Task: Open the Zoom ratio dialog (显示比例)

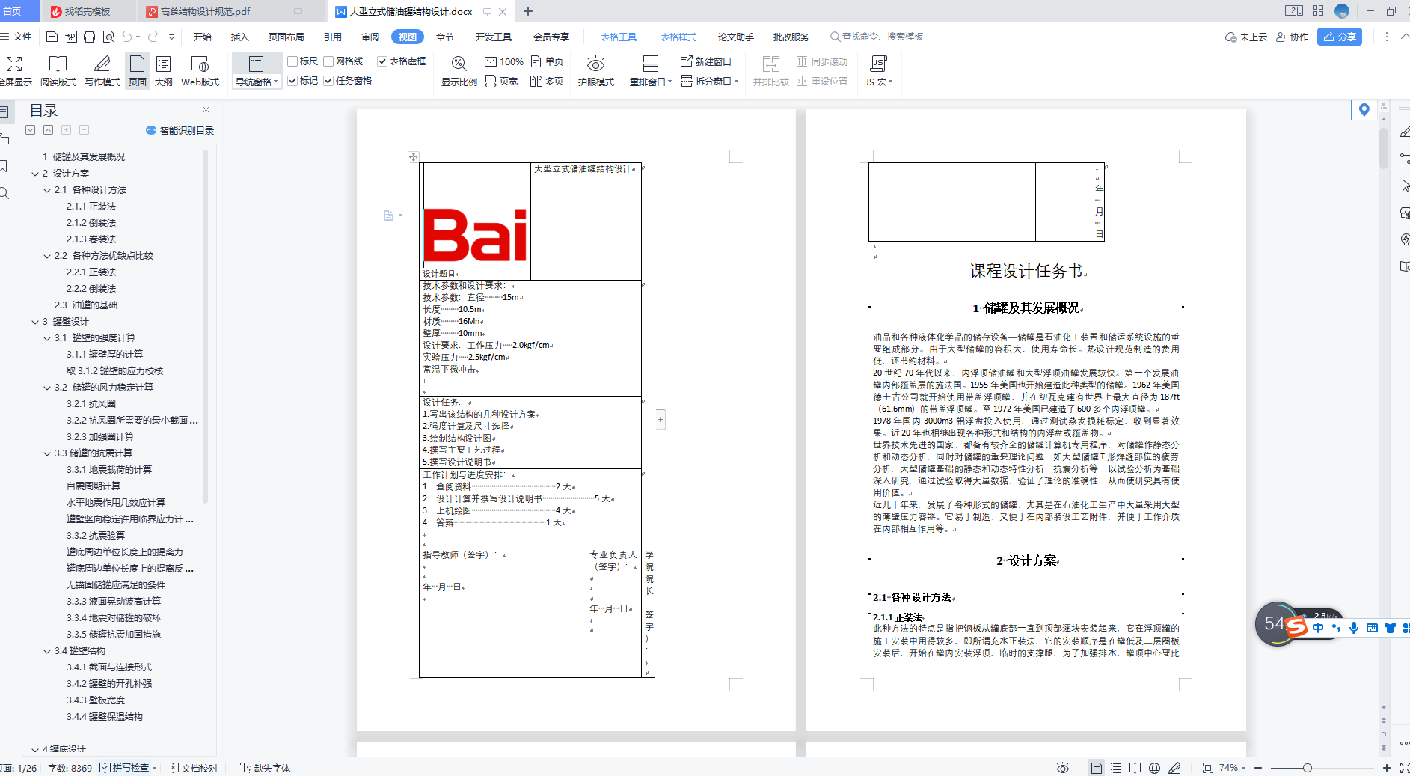Action: tap(459, 71)
